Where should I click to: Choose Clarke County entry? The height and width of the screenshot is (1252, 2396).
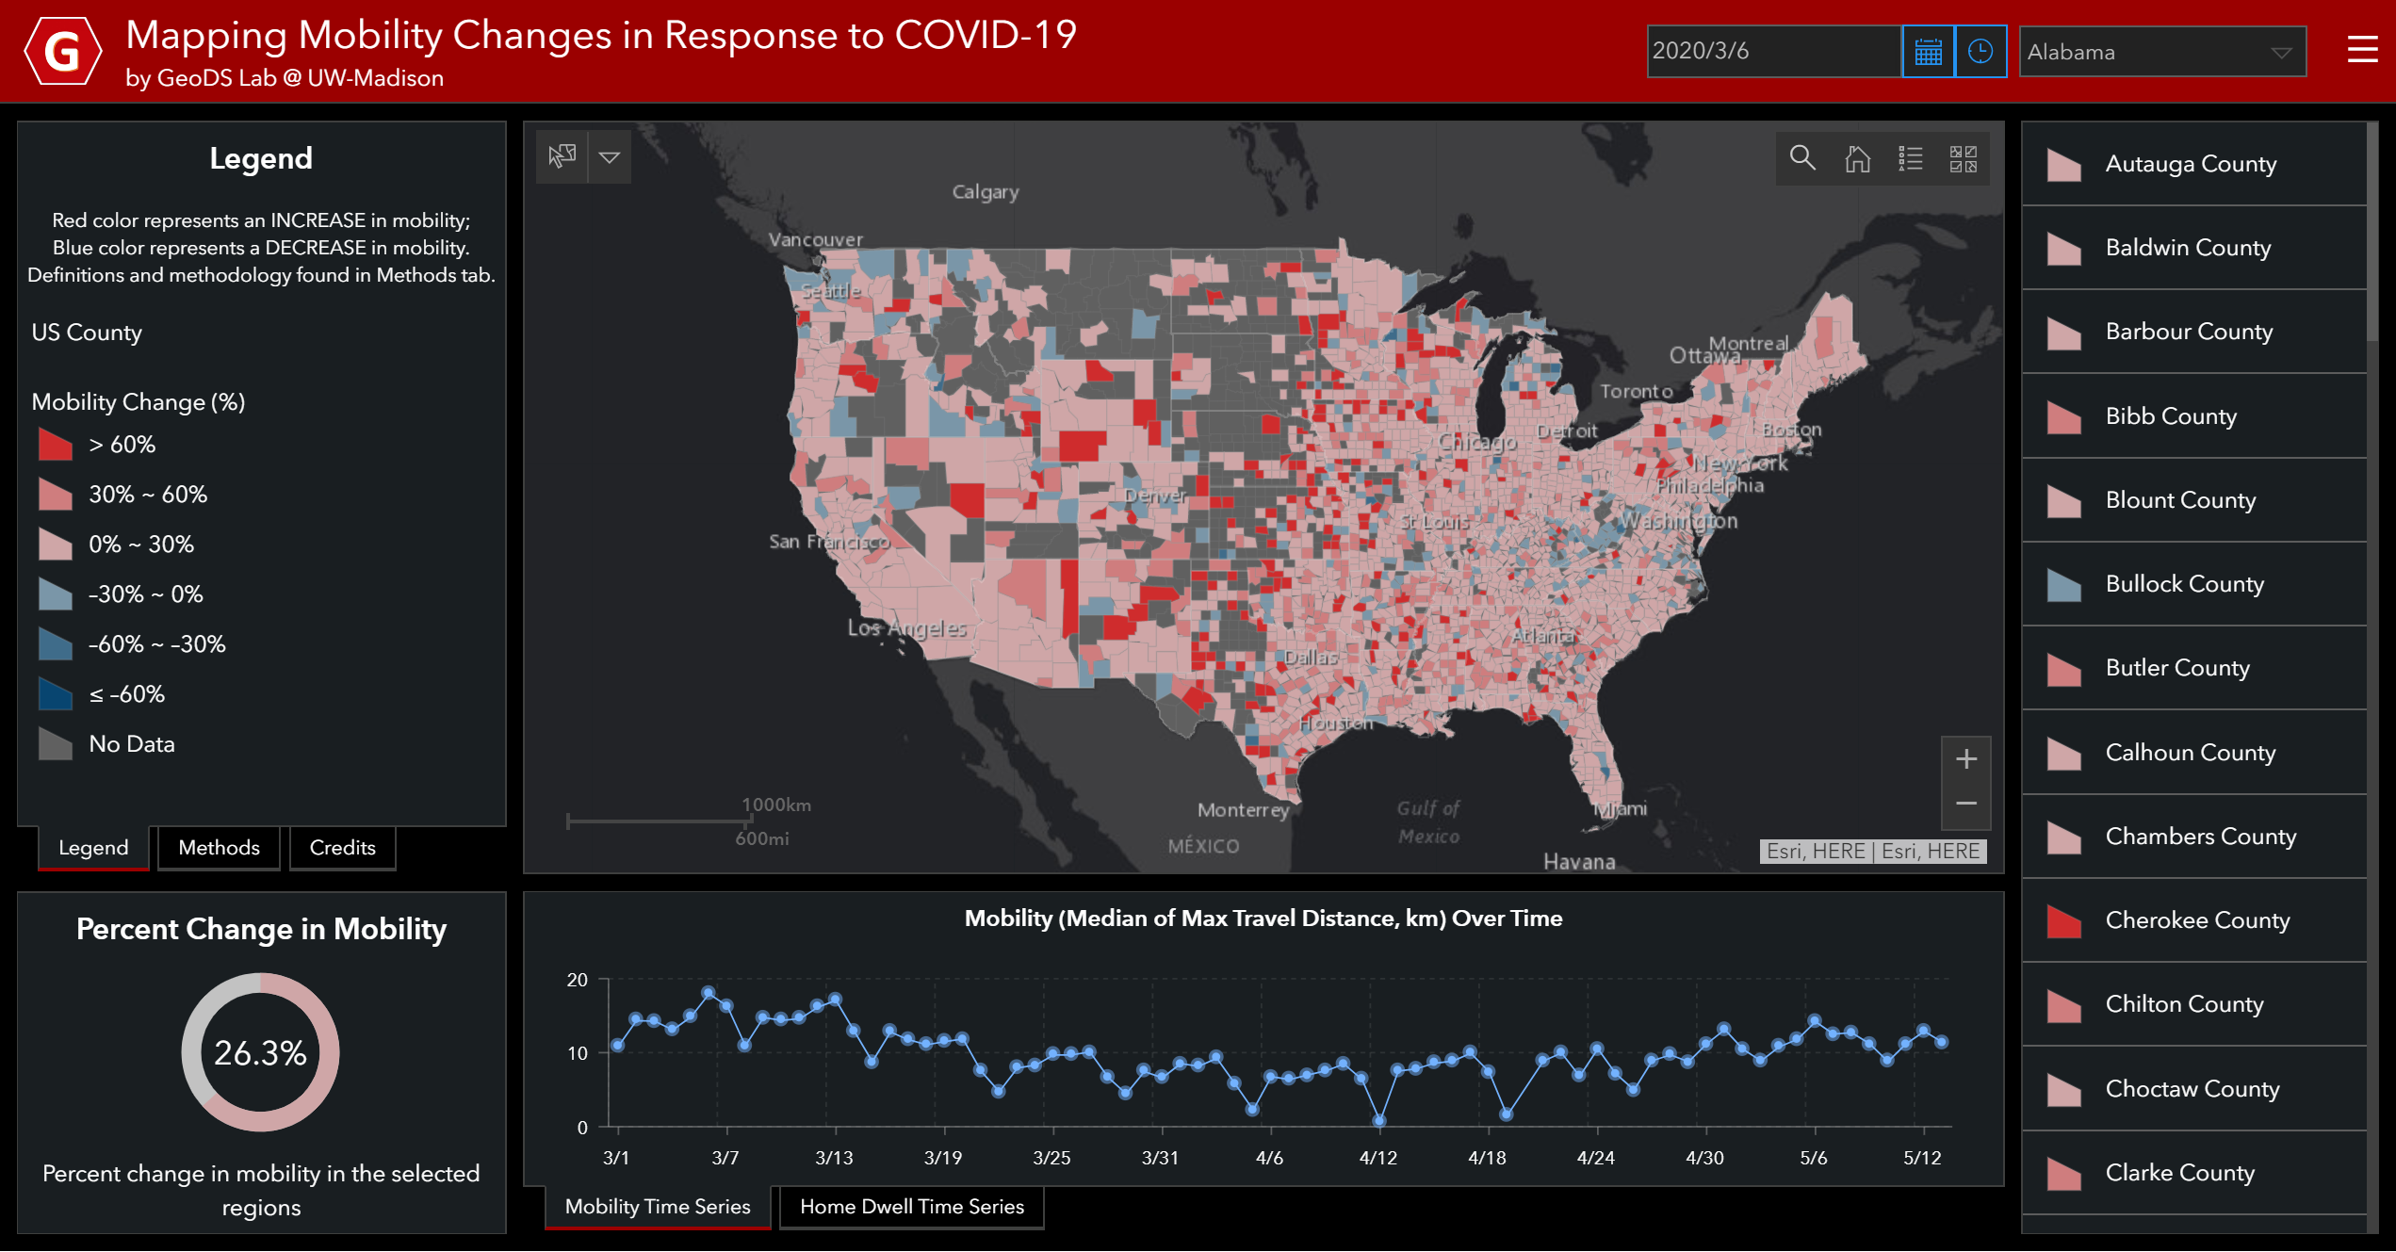(2193, 1173)
